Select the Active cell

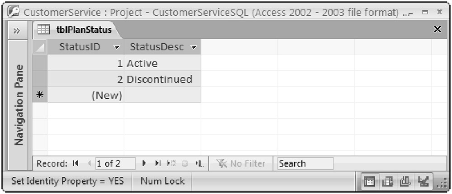(x=162, y=63)
